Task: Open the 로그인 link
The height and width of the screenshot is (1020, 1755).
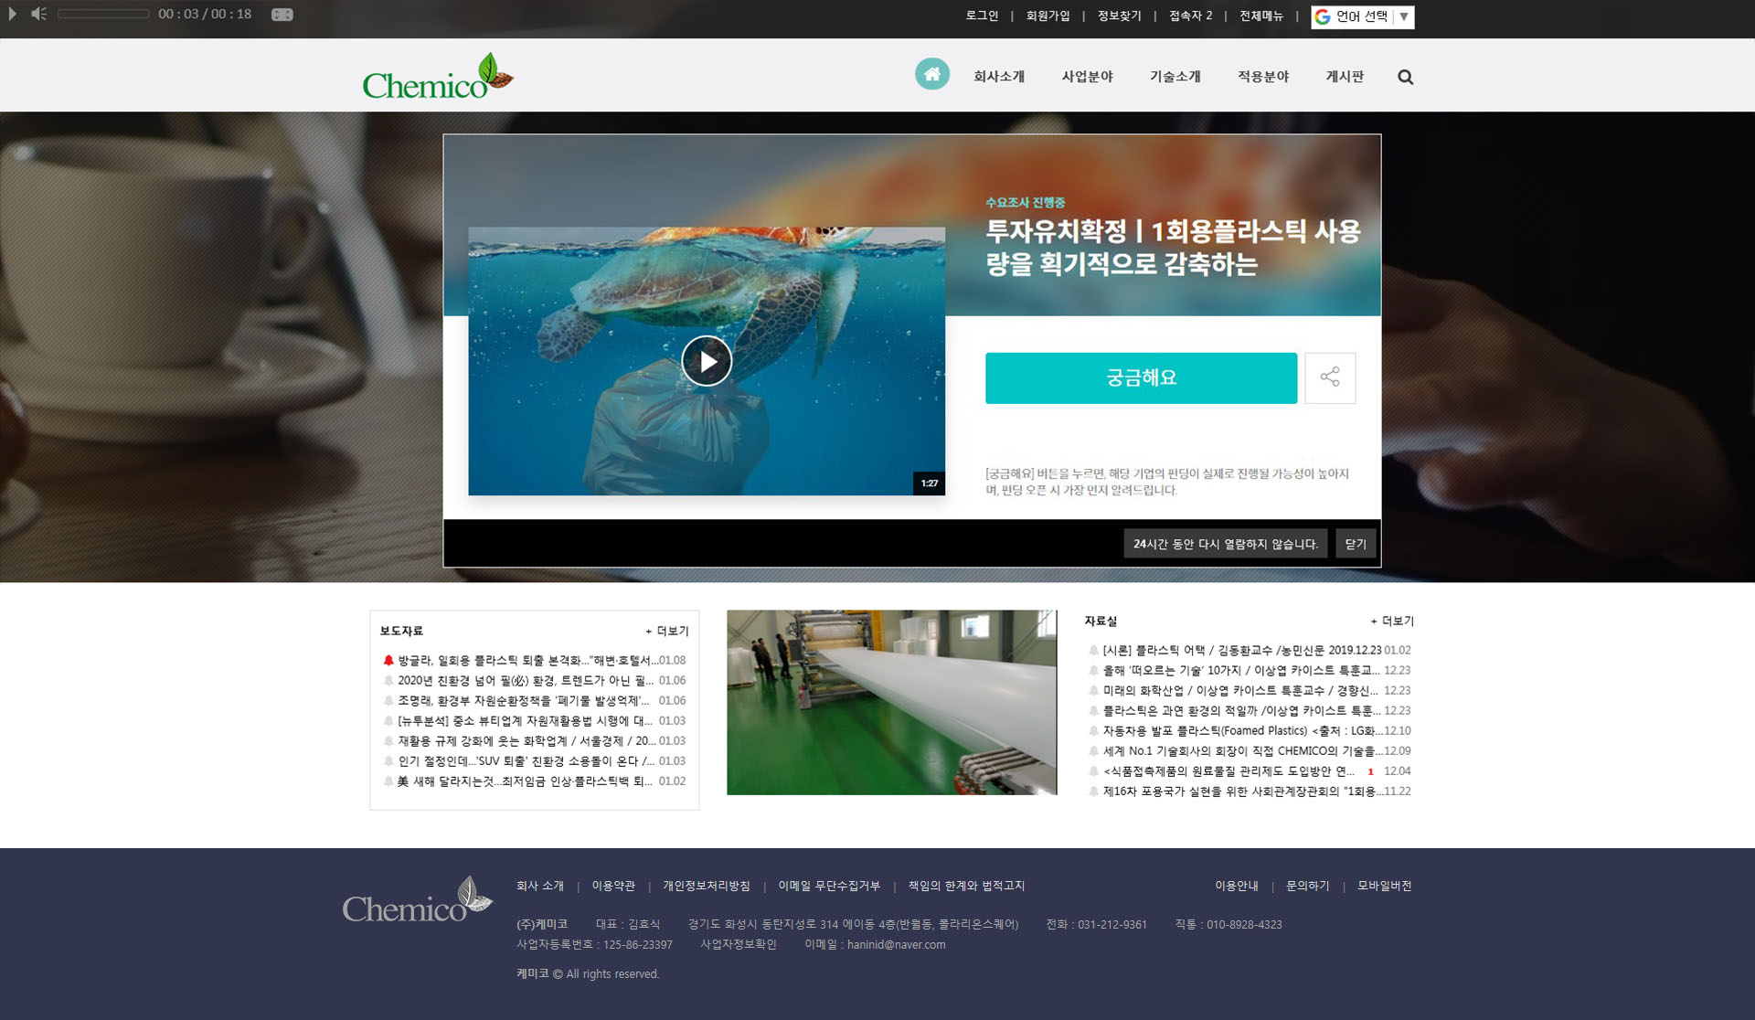Action: pyautogui.click(x=982, y=16)
